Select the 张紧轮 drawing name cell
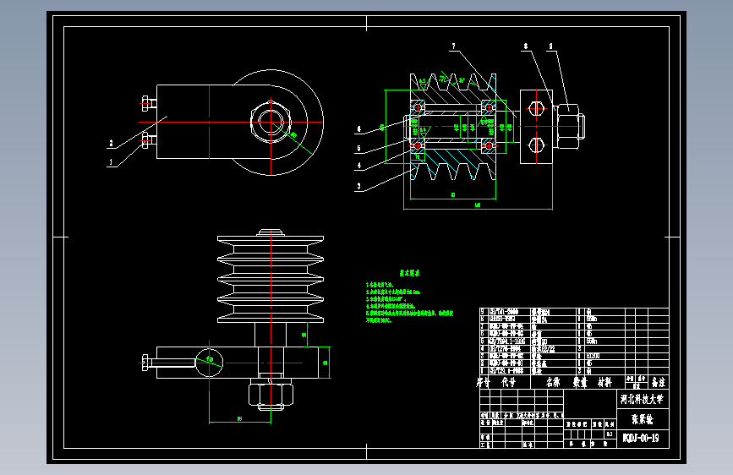This screenshot has height=475, width=733. tap(643, 419)
